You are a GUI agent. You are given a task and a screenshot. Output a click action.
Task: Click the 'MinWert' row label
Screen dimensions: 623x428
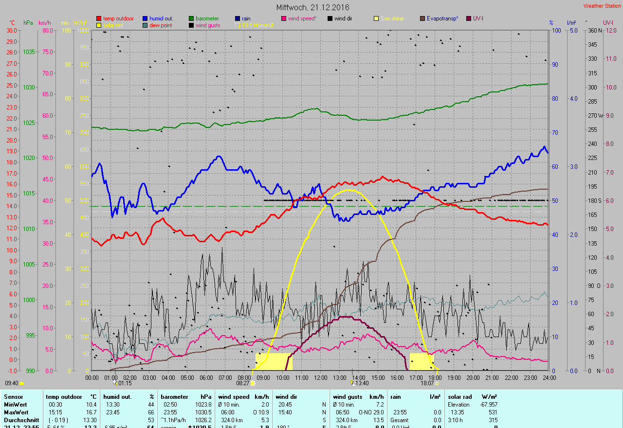point(15,405)
